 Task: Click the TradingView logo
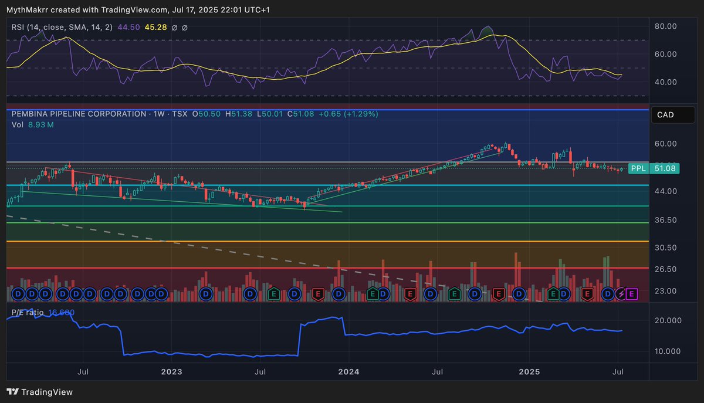tap(40, 392)
